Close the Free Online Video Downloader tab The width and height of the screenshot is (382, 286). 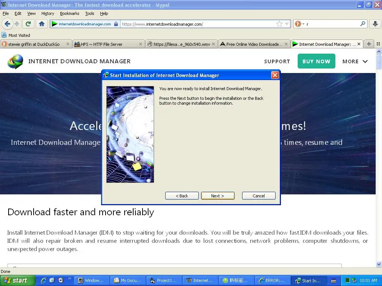click(x=286, y=44)
